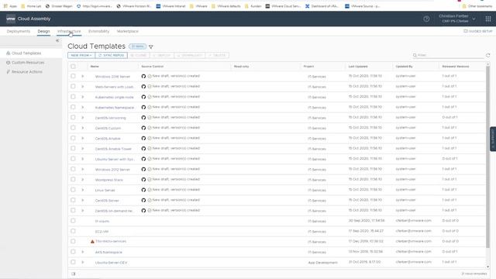Viewport: 496px width, 279px height.
Task: Select the CentOS Custom row checkbox
Action: tap(73, 128)
